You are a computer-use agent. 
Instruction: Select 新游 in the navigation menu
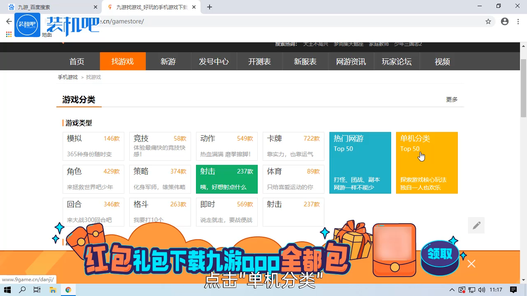tap(168, 61)
